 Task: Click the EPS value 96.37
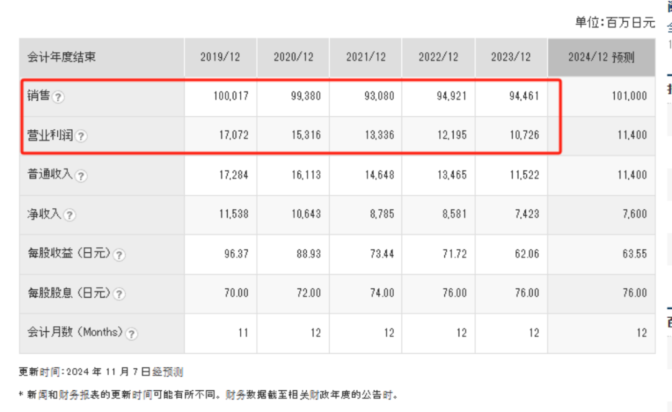[x=236, y=254]
